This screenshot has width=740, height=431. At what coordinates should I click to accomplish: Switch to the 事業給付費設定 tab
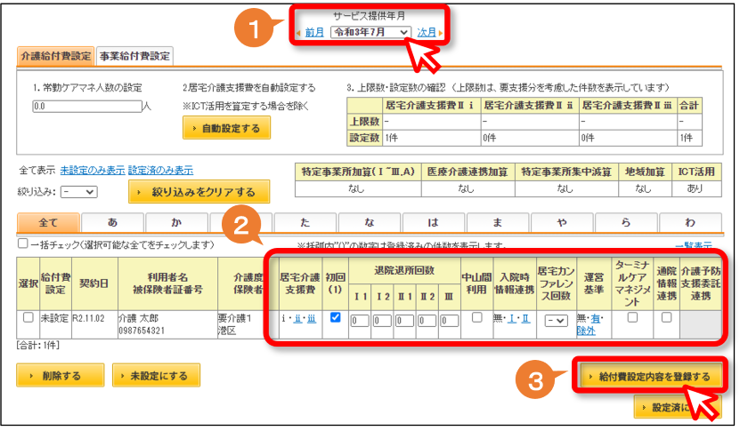(134, 56)
